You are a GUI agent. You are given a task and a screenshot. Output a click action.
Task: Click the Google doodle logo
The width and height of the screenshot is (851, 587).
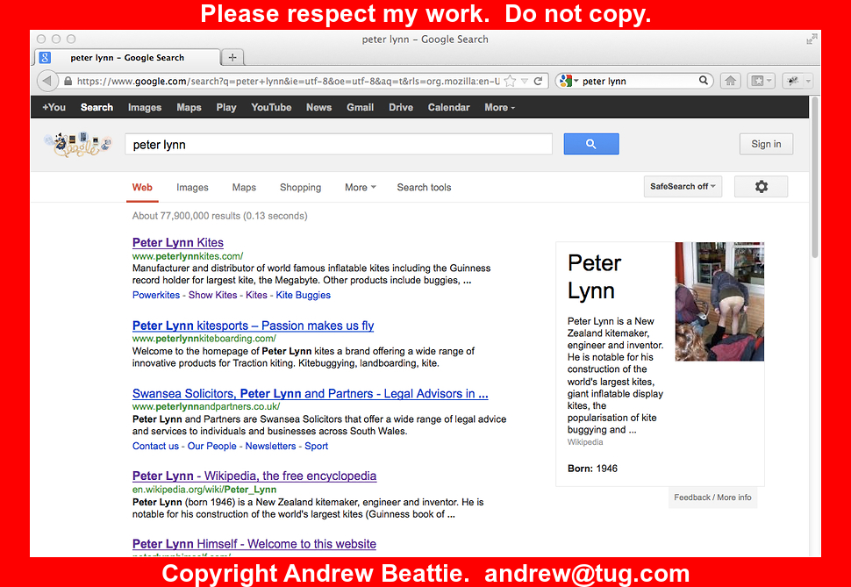[78, 145]
